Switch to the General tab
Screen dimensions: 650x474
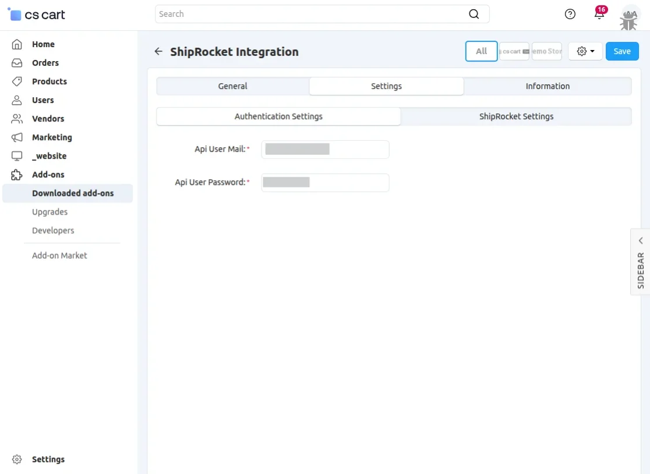(233, 86)
